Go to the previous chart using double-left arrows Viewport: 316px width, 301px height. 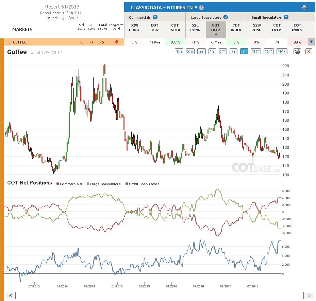10,295
